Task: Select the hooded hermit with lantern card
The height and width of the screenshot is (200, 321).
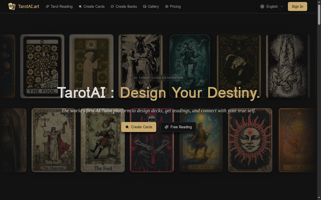Action: tap(91, 66)
